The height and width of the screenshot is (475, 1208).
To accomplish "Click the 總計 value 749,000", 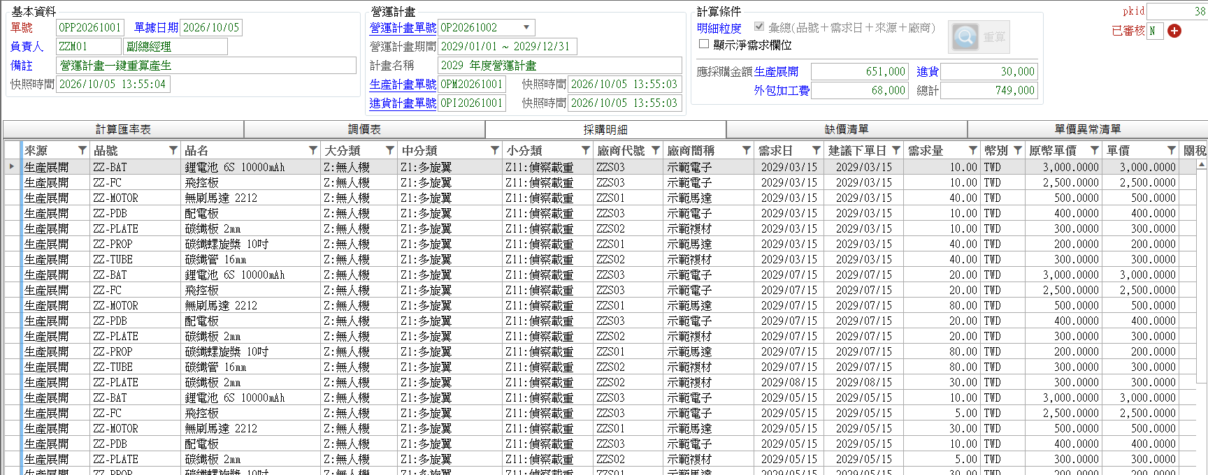I will click(988, 90).
